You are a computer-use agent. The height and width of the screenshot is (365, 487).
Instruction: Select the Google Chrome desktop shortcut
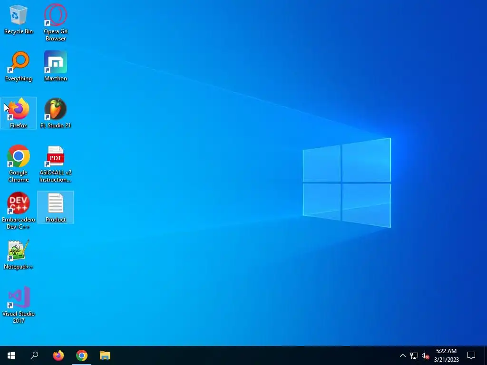[19, 163]
